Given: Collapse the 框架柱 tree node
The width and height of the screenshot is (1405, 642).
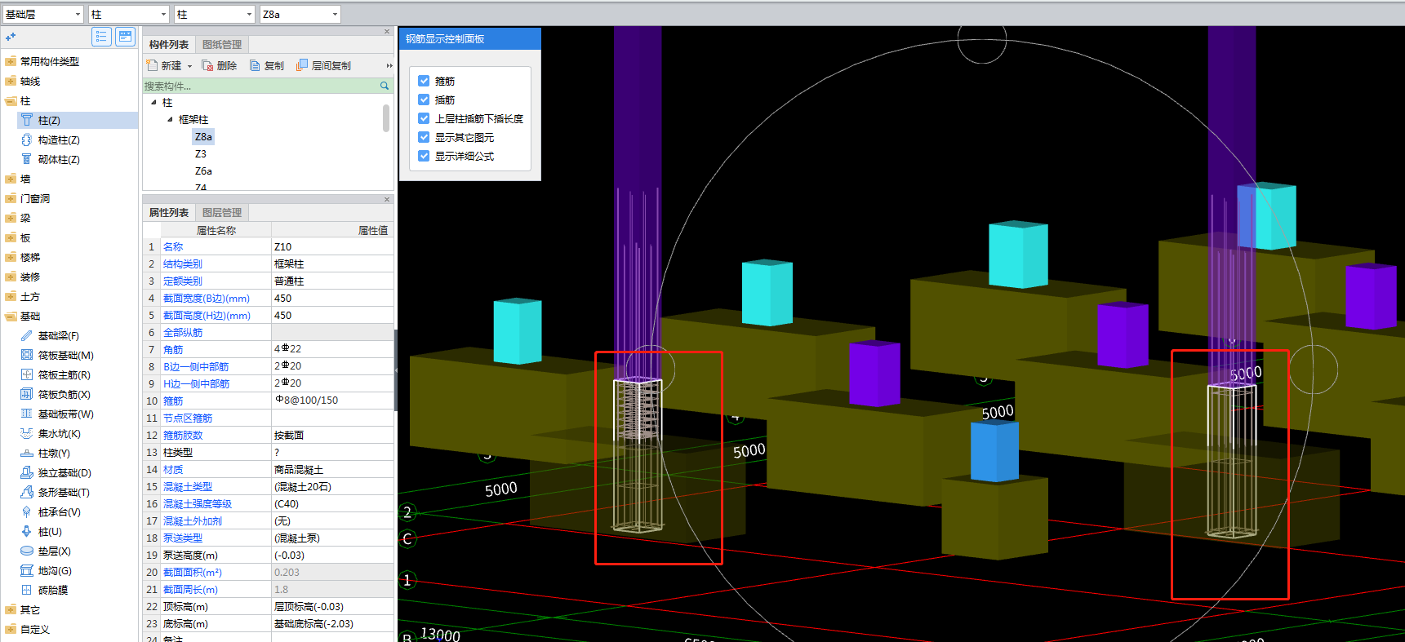Looking at the screenshot, I should [x=170, y=119].
